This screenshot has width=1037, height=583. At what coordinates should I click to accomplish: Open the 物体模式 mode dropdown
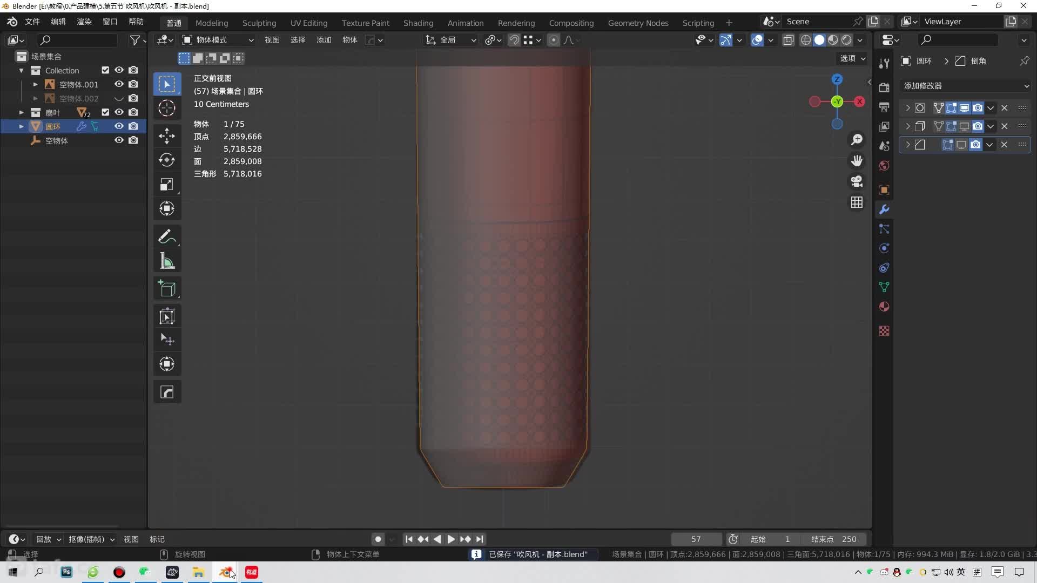click(x=218, y=40)
